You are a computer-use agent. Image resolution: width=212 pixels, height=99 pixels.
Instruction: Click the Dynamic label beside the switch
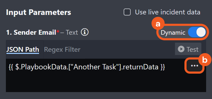pos(173,33)
